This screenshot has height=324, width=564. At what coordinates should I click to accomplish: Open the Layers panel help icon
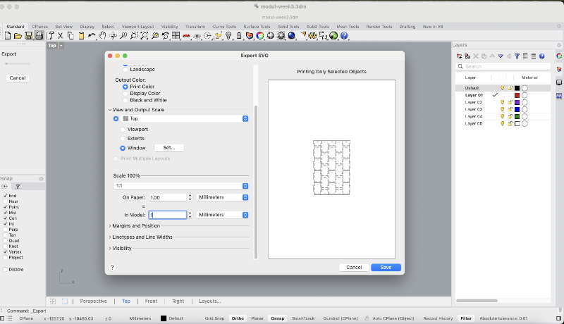[541, 56]
